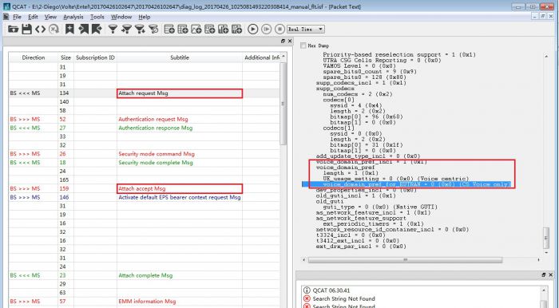Image resolution: width=559 pixels, height=308 pixels.
Task: Open the Window menu
Action: coord(121,17)
